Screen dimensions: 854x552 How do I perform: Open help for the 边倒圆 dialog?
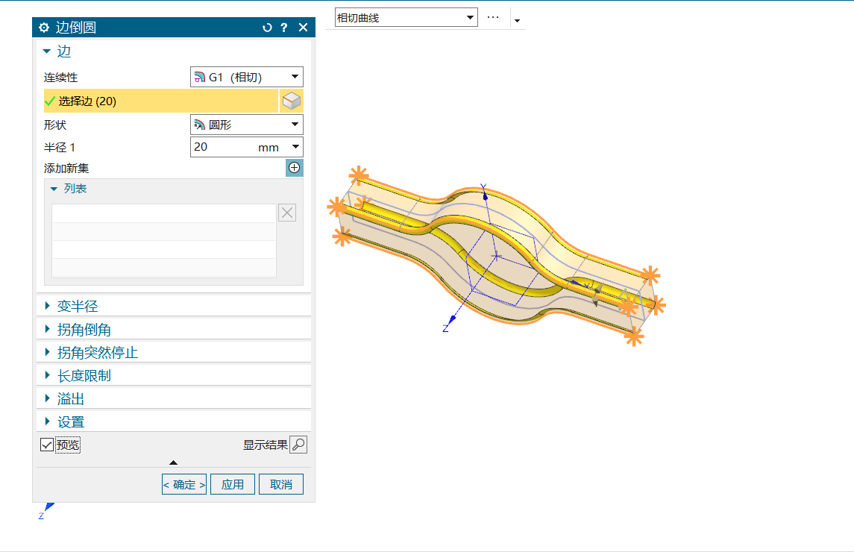(x=283, y=28)
